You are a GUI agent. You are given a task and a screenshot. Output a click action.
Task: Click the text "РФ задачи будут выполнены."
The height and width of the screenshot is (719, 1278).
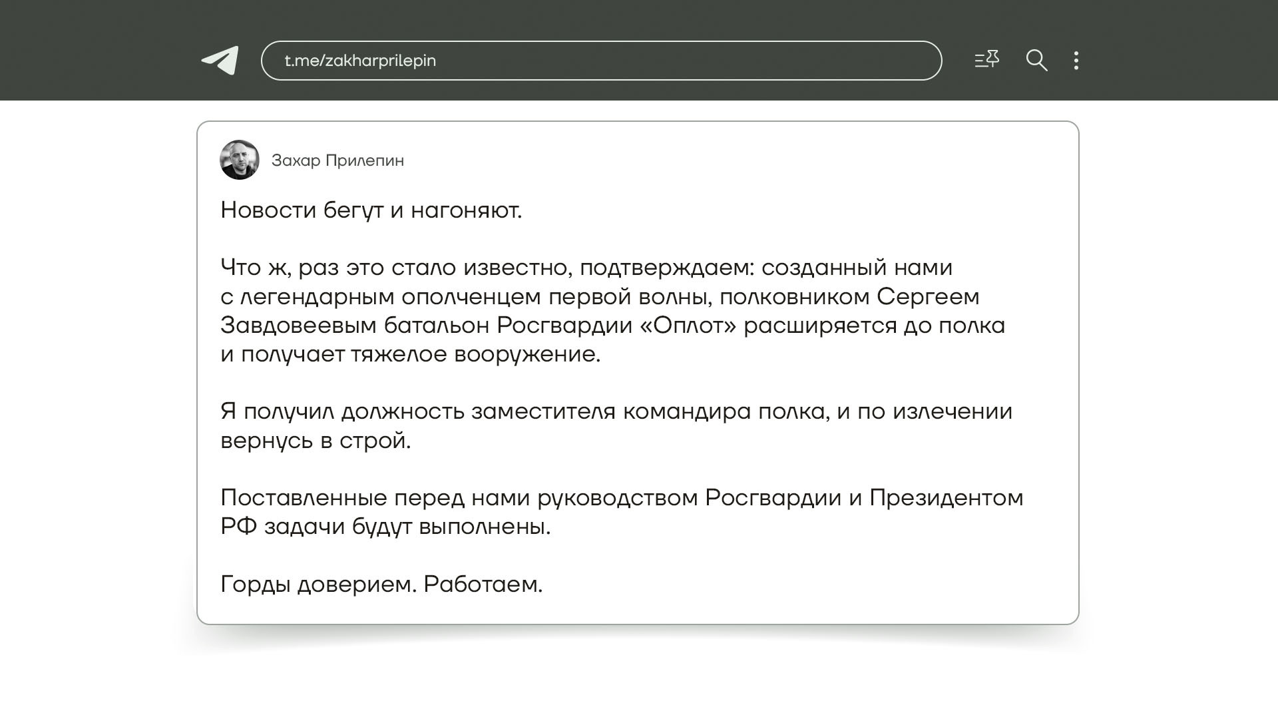coord(385,527)
